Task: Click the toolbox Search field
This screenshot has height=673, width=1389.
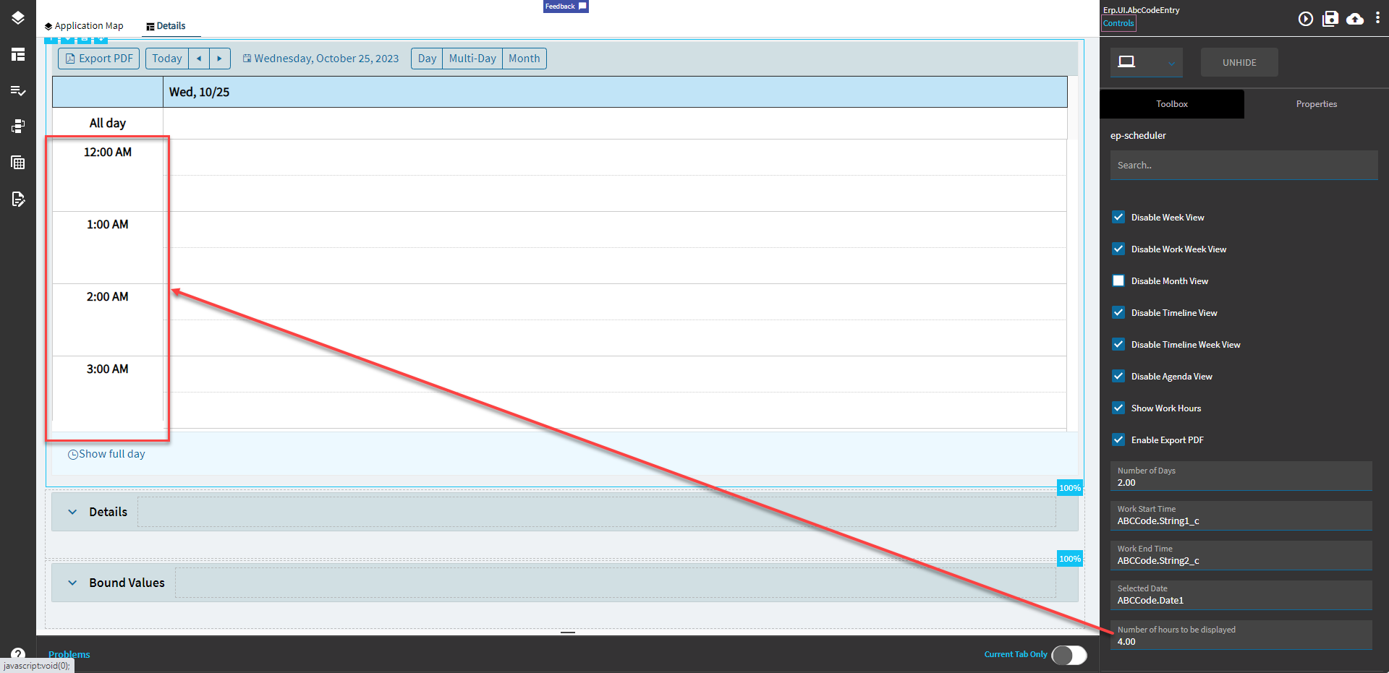Action: point(1244,165)
